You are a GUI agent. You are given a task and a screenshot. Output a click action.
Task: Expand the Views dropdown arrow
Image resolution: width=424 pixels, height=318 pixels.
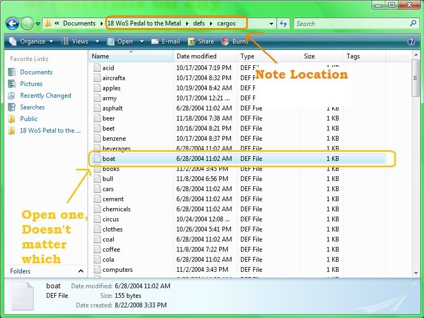pos(96,41)
